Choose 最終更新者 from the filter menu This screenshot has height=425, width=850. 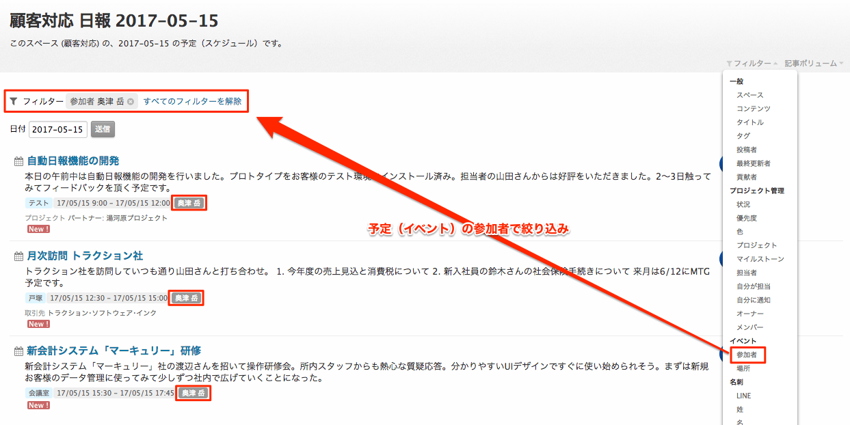(x=753, y=163)
